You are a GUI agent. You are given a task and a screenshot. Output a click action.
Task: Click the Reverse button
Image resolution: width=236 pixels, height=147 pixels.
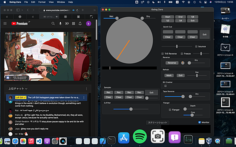click(172, 63)
